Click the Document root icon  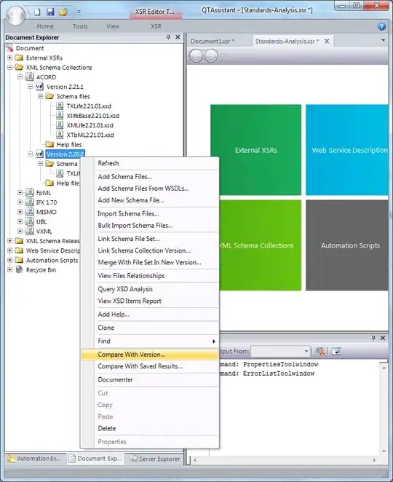(10, 48)
